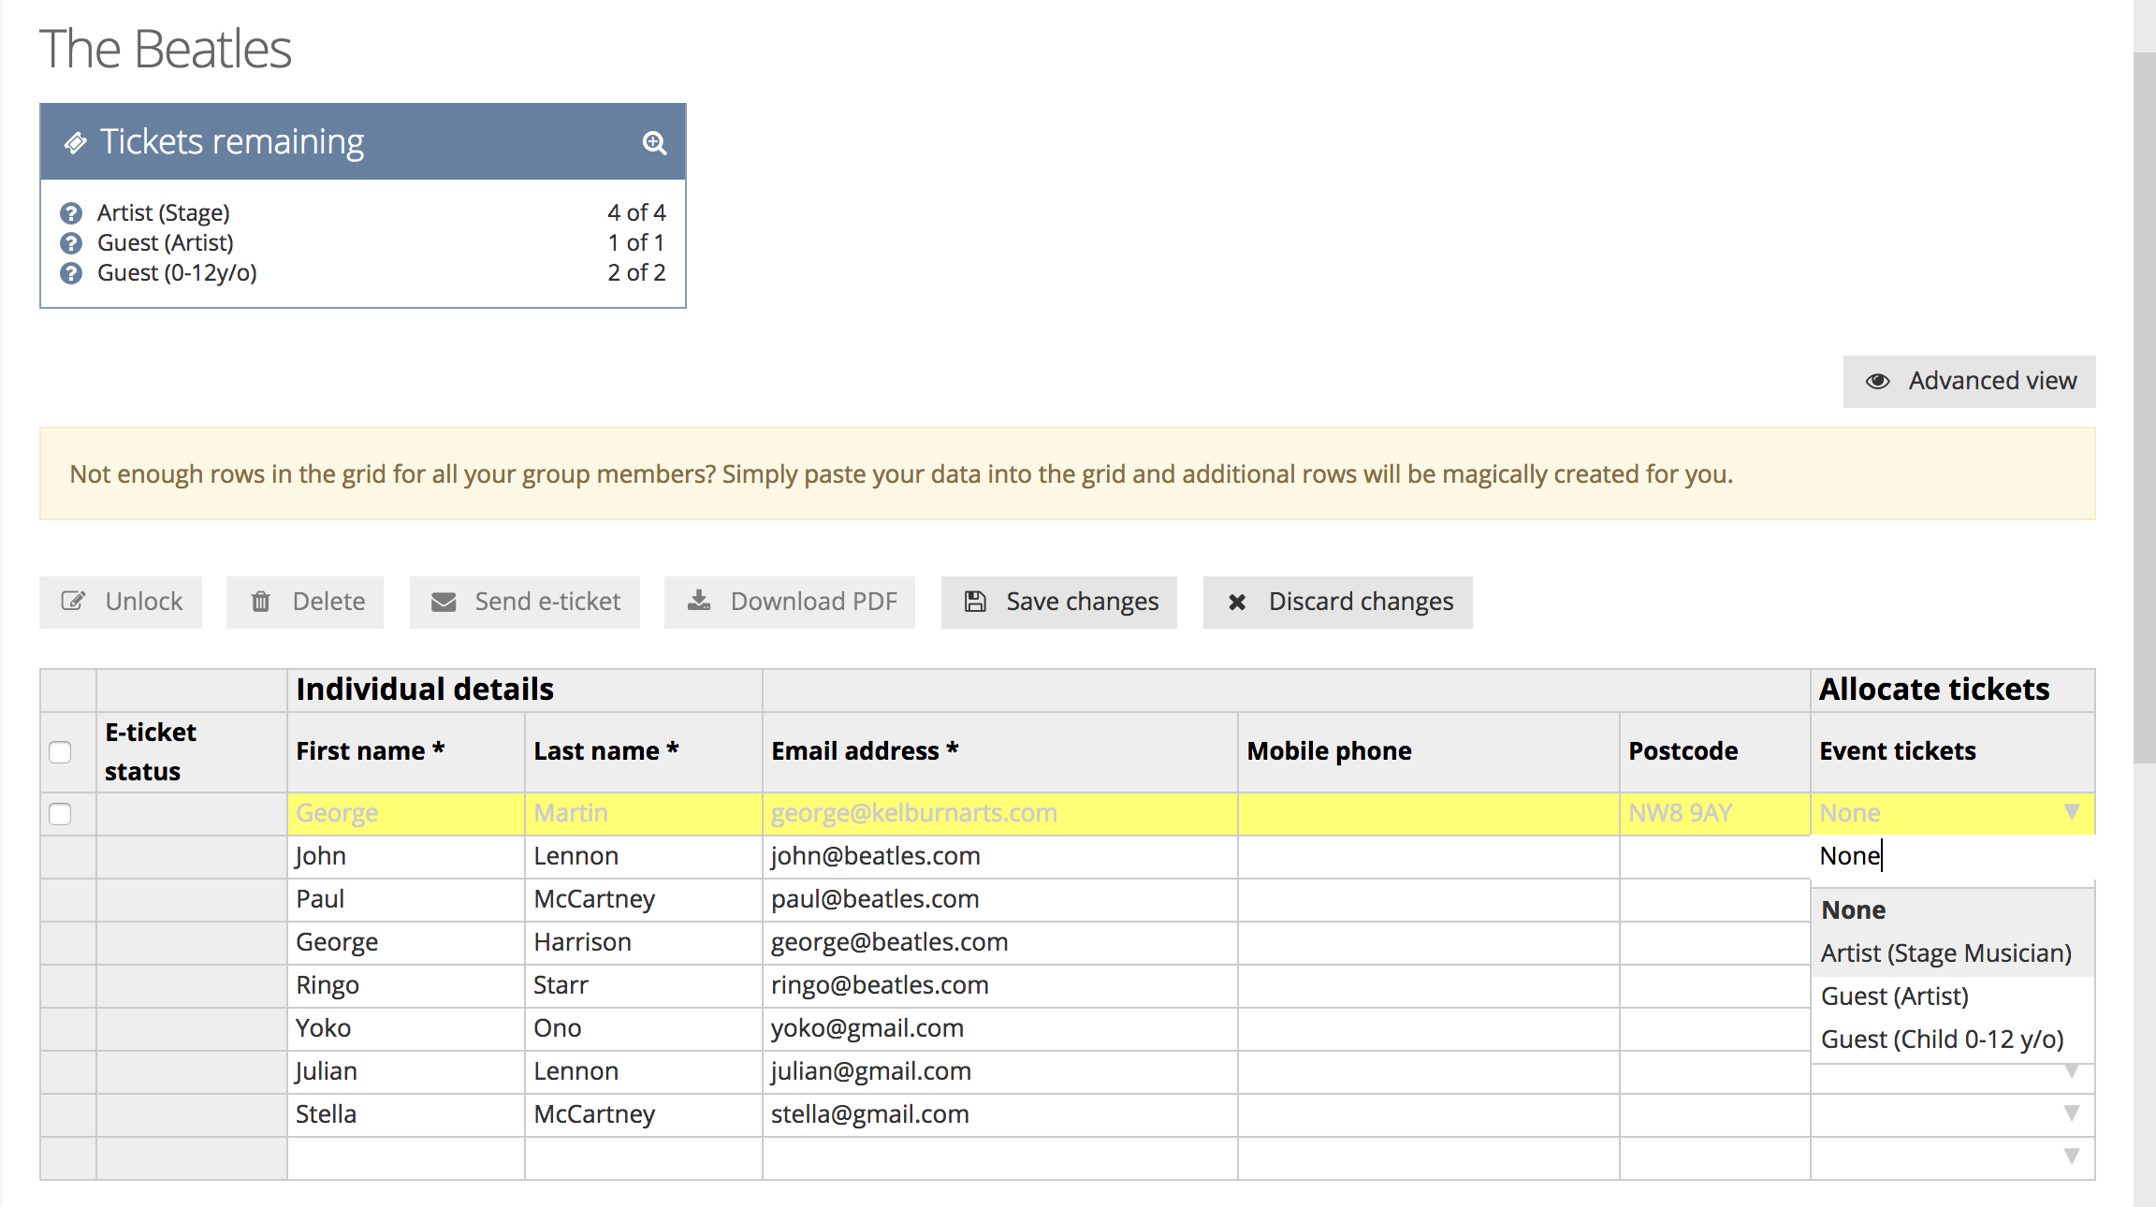The image size is (2156, 1207).
Task: Click the magnifier zoom icon in Tickets remaining
Action: tap(654, 142)
